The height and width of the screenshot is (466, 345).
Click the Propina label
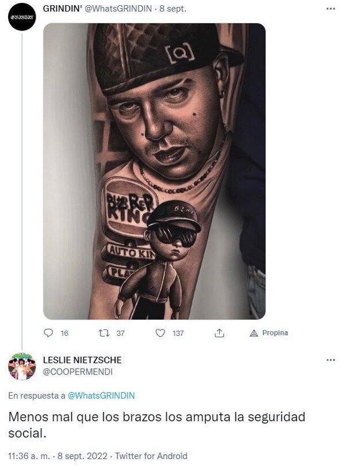click(275, 333)
